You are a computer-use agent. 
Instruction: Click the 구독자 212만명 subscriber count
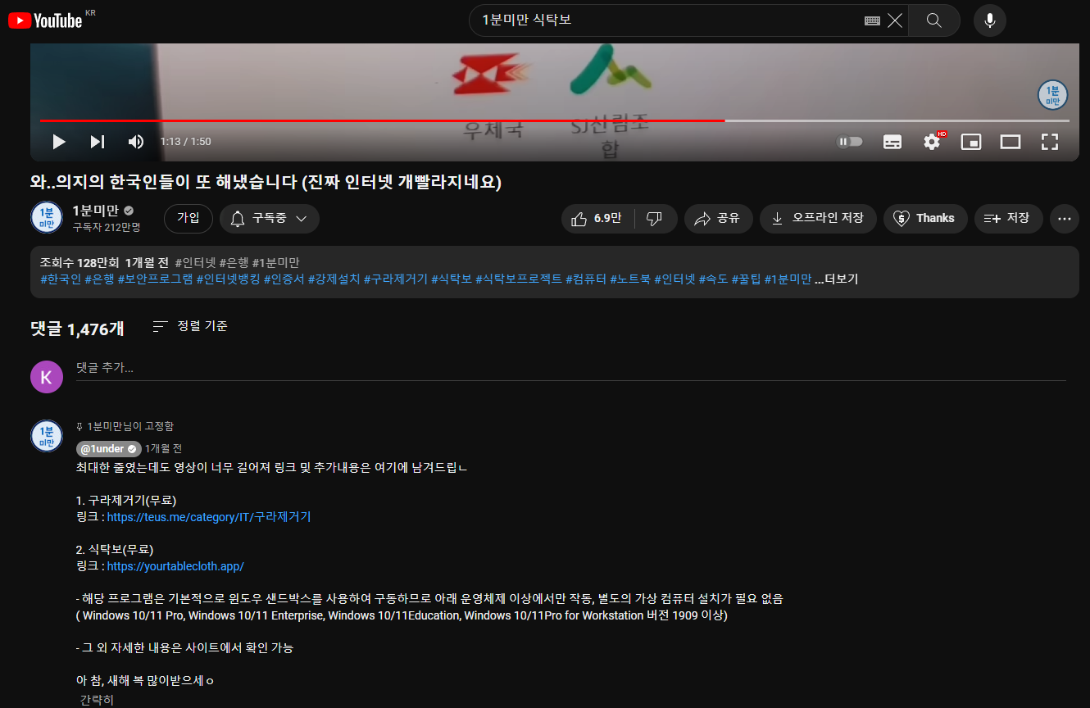[x=107, y=227]
